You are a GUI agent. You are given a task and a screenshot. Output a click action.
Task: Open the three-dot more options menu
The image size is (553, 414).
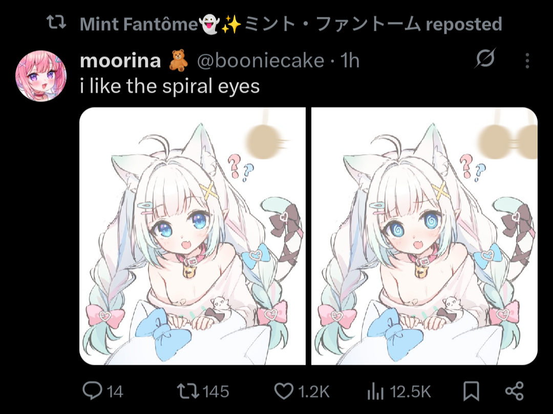[x=527, y=60]
